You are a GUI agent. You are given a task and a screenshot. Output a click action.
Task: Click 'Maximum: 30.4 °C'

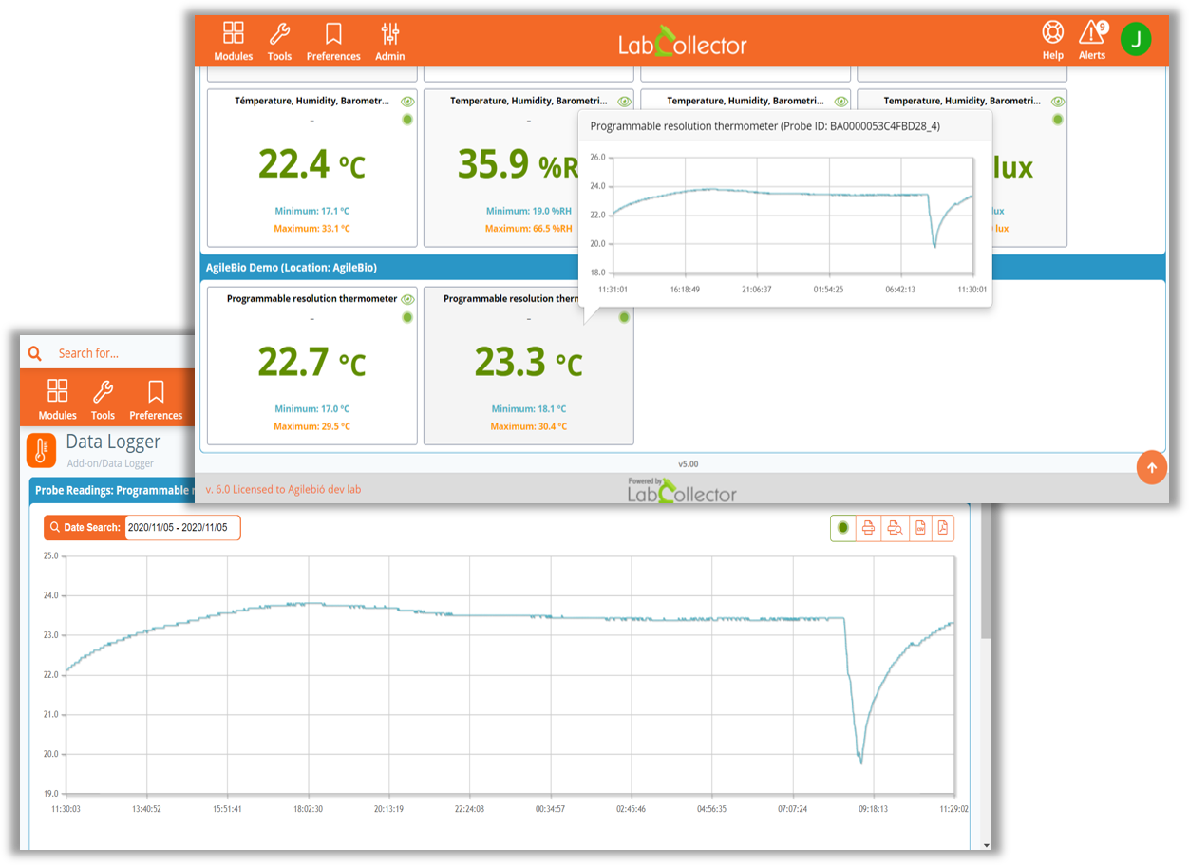pos(528,426)
